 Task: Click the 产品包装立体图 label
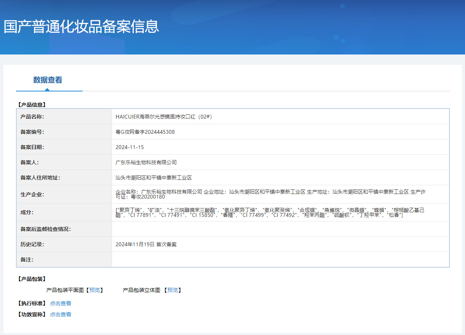141,290
